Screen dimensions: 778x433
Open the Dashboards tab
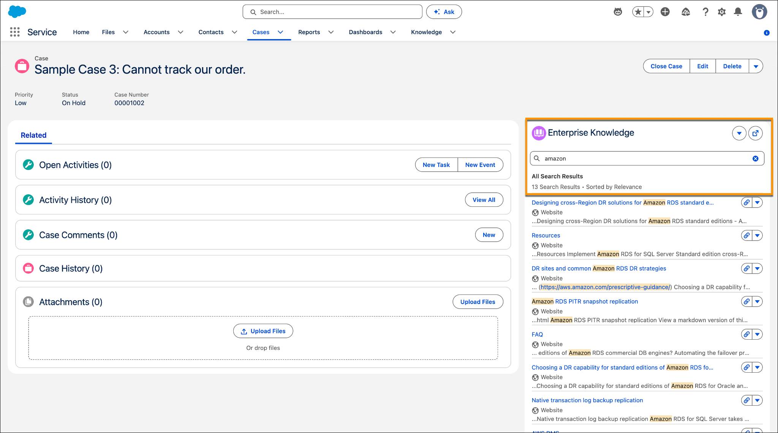point(365,32)
